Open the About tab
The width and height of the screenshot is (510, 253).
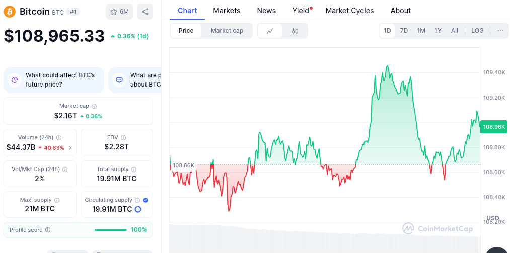tap(401, 11)
